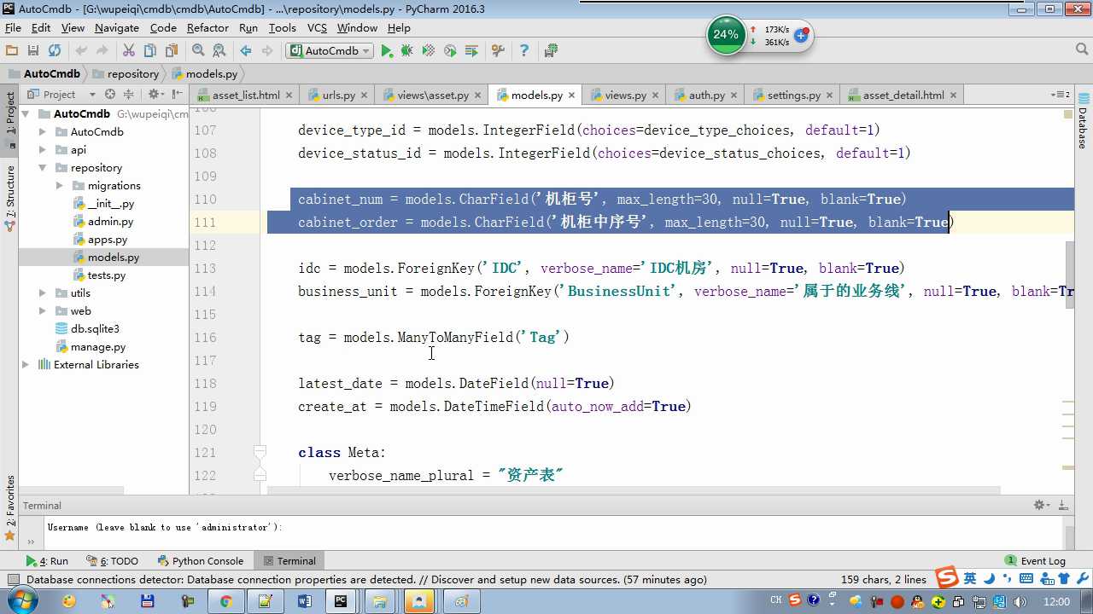Close the views\asset.py tab
The width and height of the screenshot is (1093, 614).
[477, 96]
